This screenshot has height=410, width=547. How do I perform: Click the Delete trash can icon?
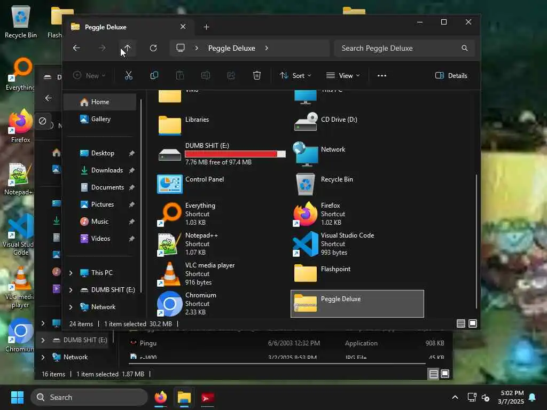point(257,75)
